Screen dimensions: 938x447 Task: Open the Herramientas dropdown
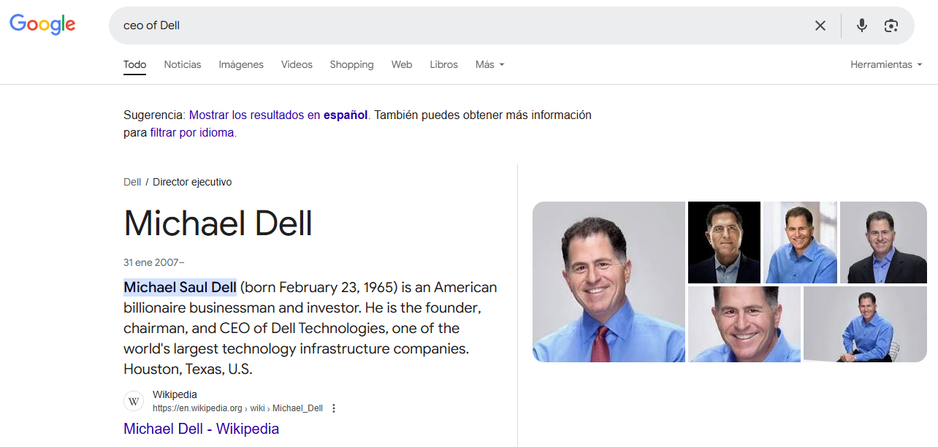[x=886, y=64]
